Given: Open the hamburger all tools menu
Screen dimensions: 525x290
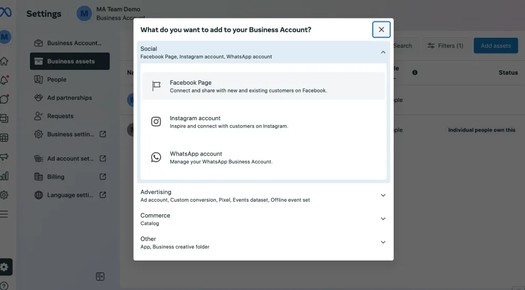Looking at the screenshot, I should (x=4, y=214).
